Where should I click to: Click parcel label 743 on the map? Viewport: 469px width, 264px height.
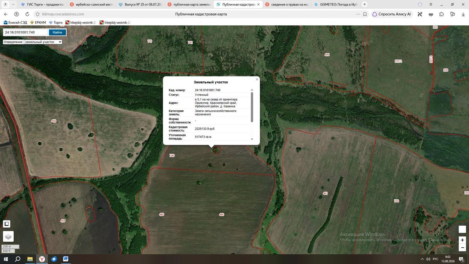397,201
